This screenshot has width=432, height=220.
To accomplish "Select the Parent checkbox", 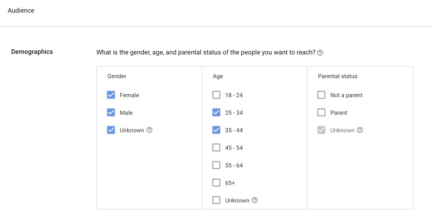I will (321, 113).
